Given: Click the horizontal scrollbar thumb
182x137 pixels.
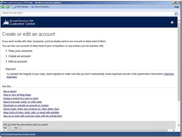Looking at the screenshot, I should (x=87, y=130).
